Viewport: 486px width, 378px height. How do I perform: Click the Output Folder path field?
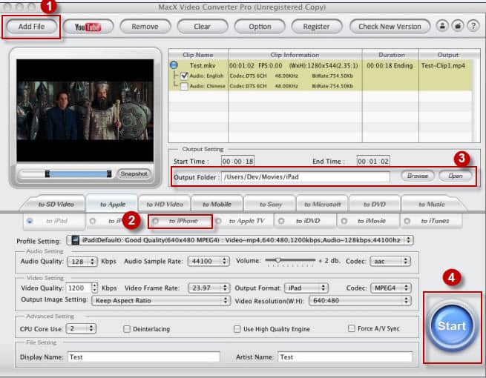(x=305, y=177)
